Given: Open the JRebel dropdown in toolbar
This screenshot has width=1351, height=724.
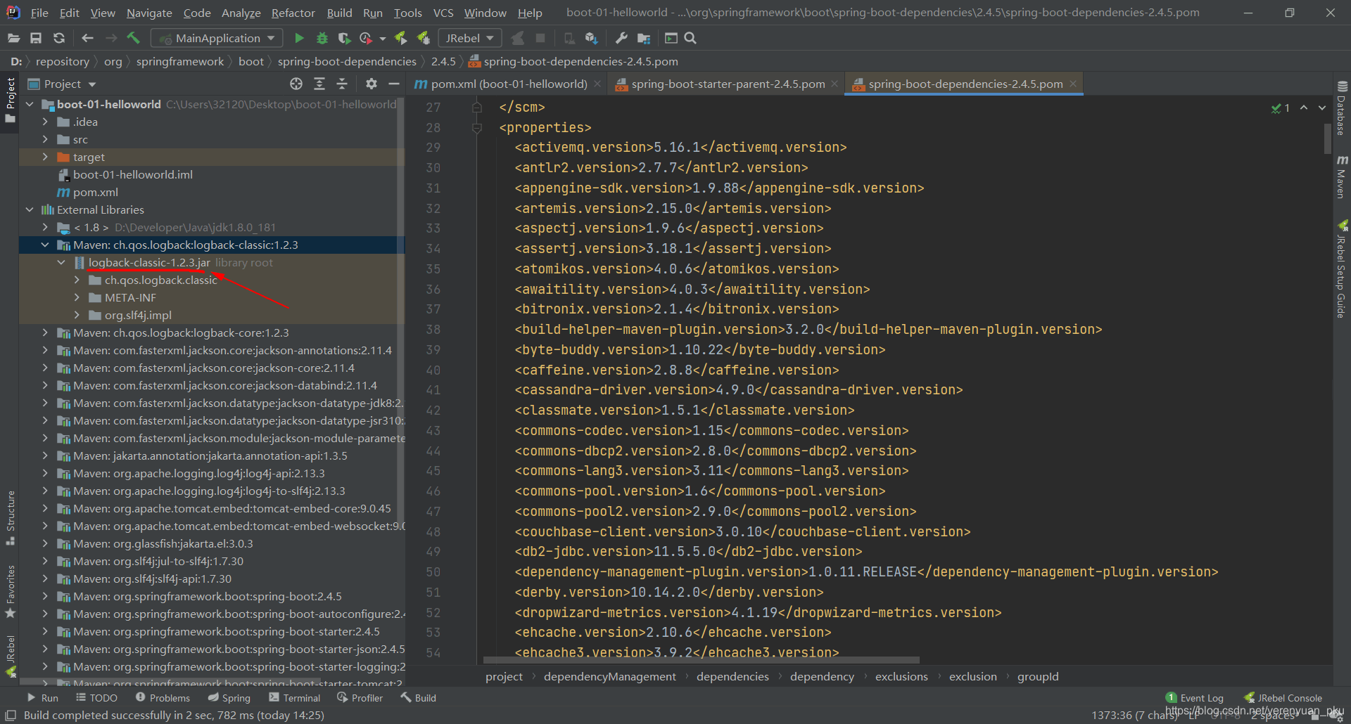Looking at the screenshot, I should pyautogui.click(x=469, y=38).
